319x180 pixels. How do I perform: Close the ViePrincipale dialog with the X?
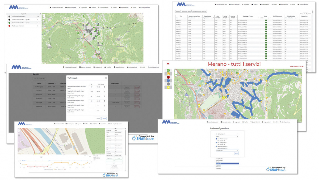pyautogui.click(x=106, y=78)
